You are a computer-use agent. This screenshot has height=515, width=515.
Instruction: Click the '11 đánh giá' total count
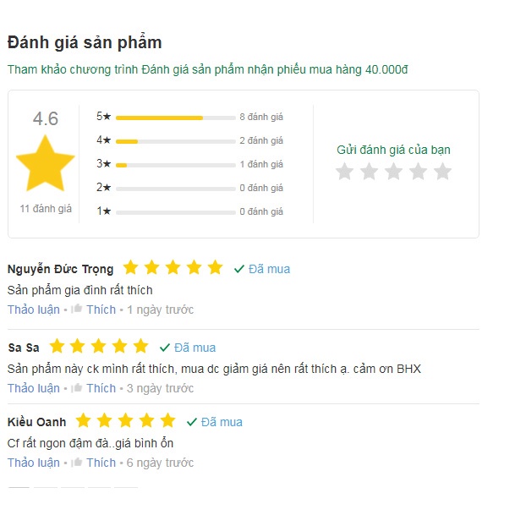46,208
